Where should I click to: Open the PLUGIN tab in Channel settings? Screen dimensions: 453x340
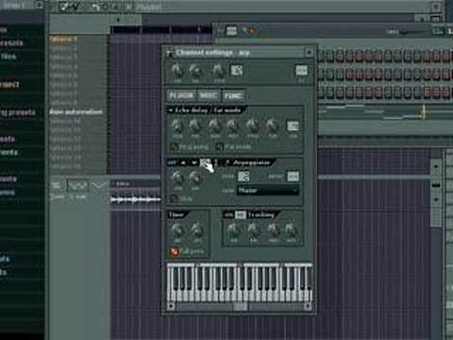tap(181, 95)
